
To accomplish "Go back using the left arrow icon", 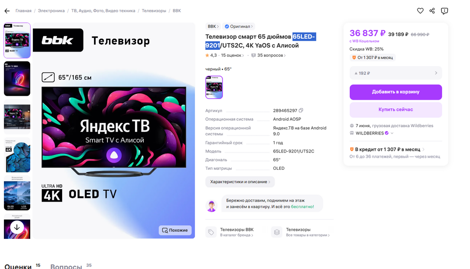I will (7, 11).
